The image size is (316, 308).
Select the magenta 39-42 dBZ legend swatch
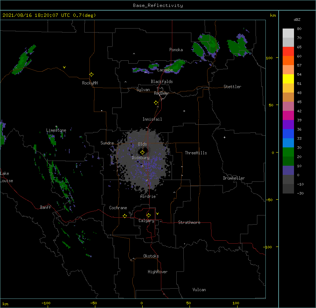pyautogui.click(x=288, y=115)
